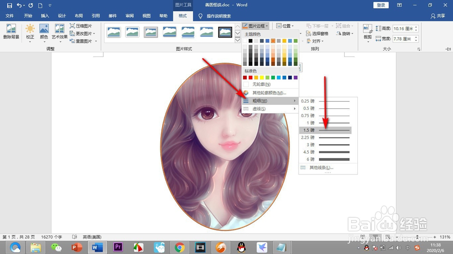Viewport: 453px width, 254px height.
Task: Select the 3 磅 line weight
Action: pos(325,145)
